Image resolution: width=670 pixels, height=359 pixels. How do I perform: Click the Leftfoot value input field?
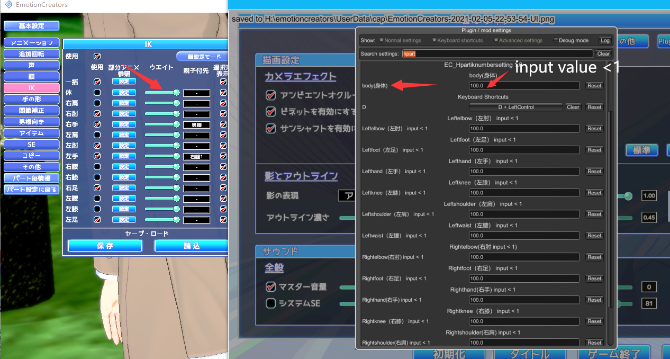coord(524,150)
